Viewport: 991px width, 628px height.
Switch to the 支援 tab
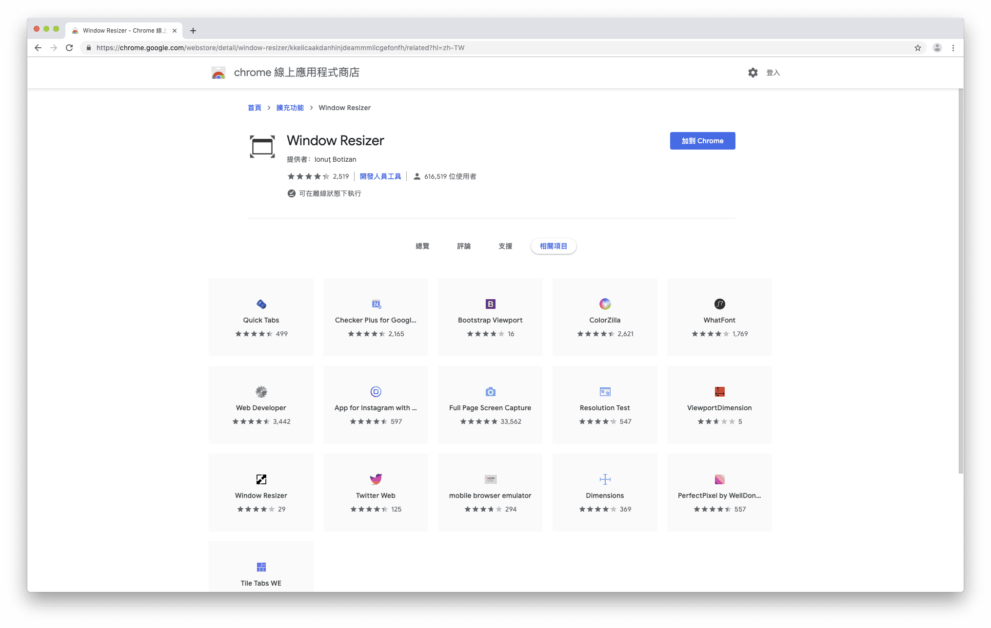[x=505, y=246]
